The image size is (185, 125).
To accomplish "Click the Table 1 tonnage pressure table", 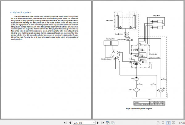I will pyautogui.click(x=149, y=103).
